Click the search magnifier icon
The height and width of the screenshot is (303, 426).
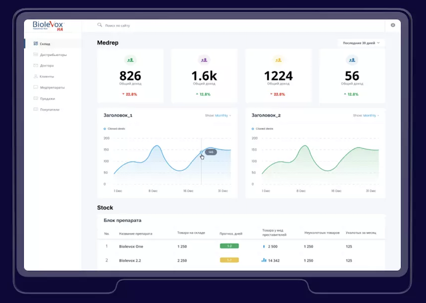pos(99,25)
